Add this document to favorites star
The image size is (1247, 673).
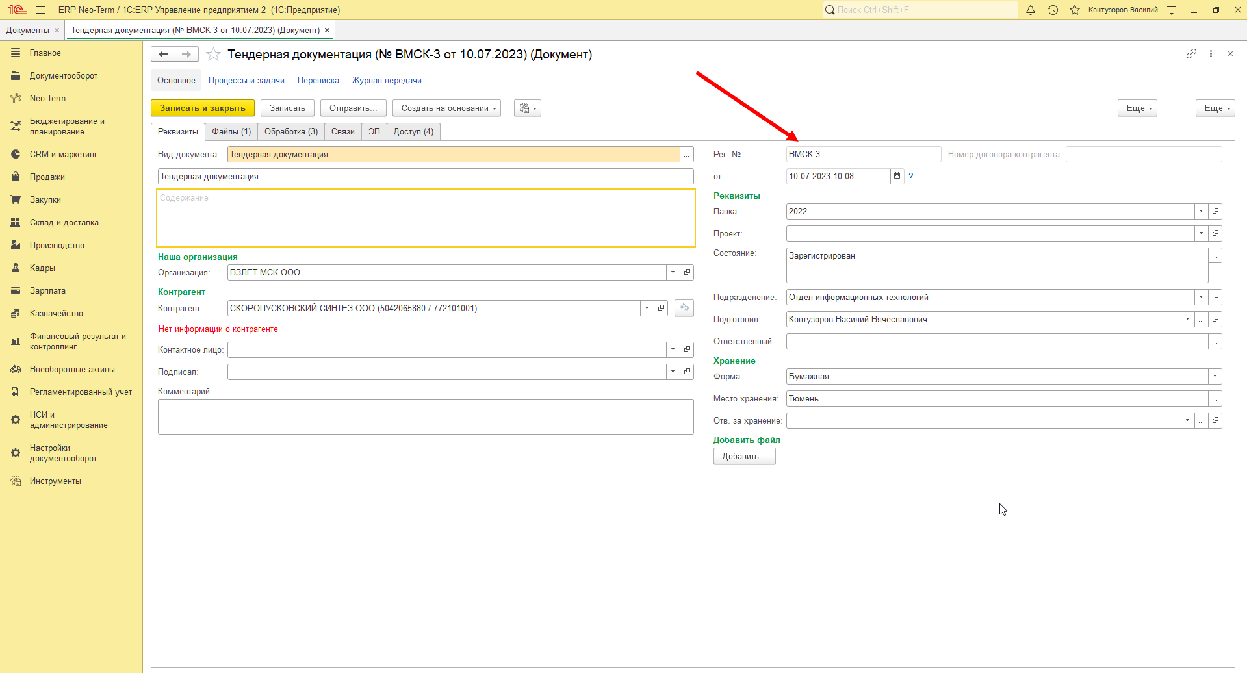(x=213, y=55)
